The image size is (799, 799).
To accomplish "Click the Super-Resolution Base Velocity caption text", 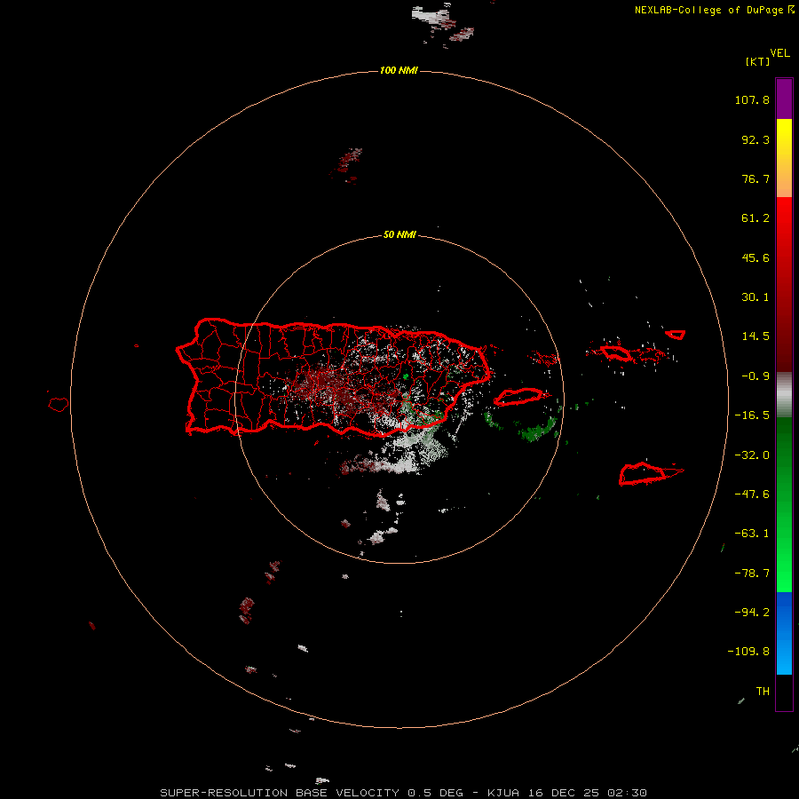I will click(x=403, y=793).
